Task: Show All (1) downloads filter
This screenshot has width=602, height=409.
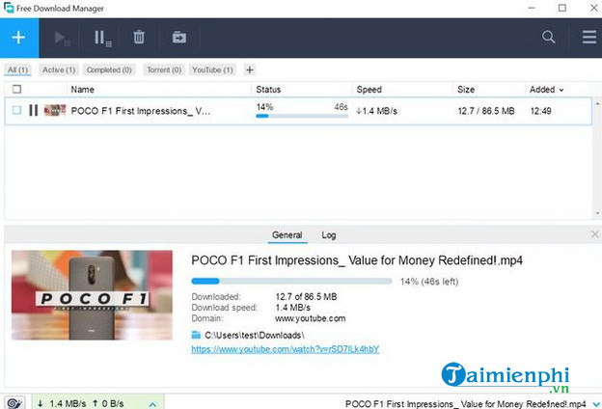Action: tap(18, 69)
